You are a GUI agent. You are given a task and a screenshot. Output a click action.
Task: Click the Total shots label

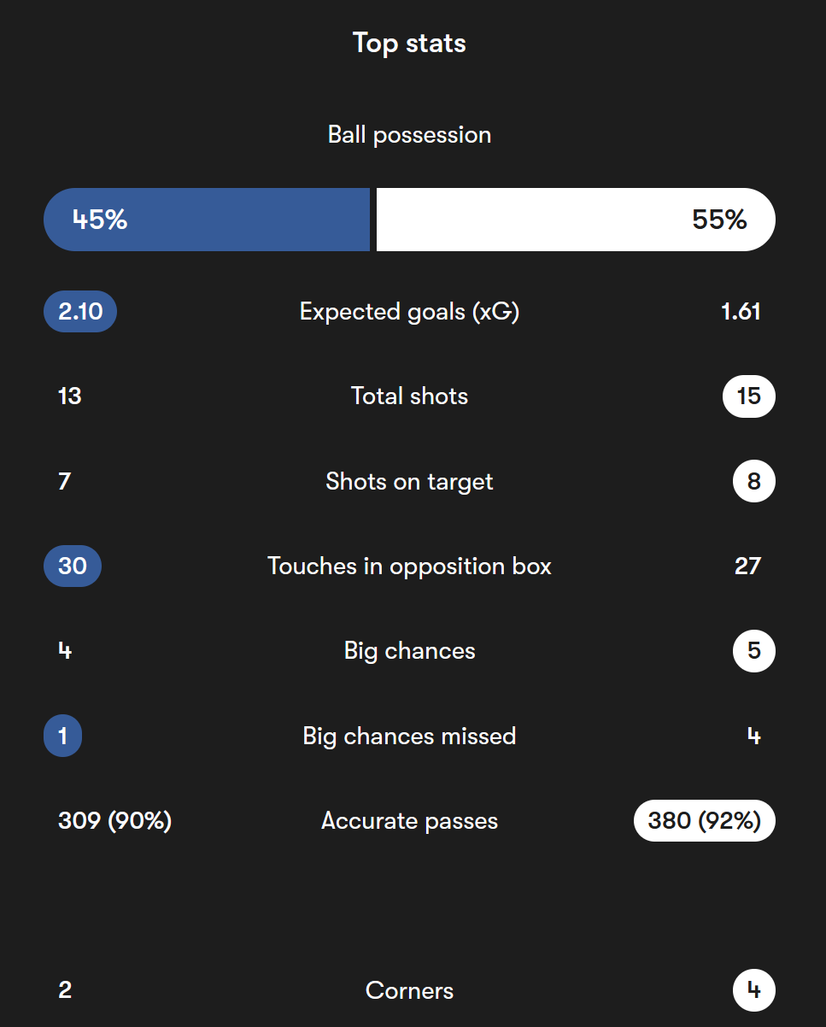click(x=409, y=396)
